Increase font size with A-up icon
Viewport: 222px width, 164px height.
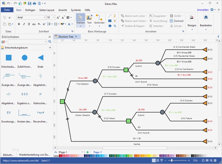click(58, 17)
